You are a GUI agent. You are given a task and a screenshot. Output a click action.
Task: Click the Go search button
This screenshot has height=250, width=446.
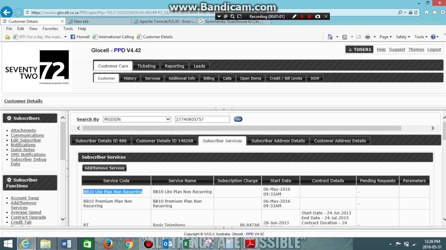[238, 119]
